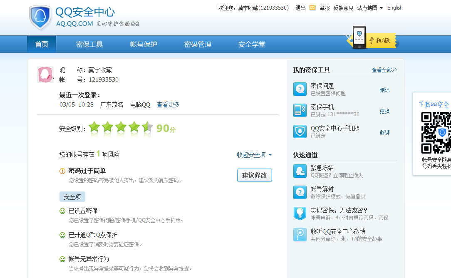Open the 帐号保护 menu
451x278 pixels.
click(x=144, y=44)
